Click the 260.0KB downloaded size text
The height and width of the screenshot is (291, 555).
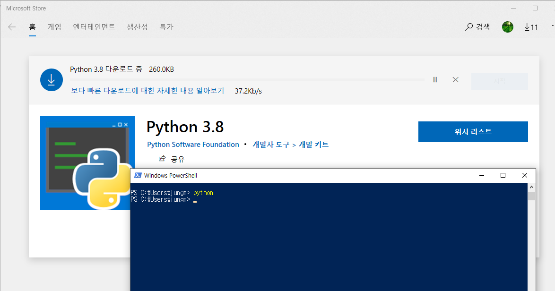pyautogui.click(x=161, y=69)
